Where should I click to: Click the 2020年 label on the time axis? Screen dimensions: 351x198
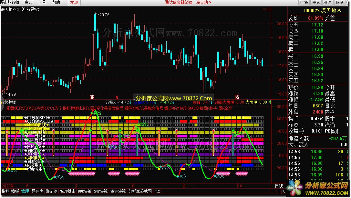tap(8, 186)
